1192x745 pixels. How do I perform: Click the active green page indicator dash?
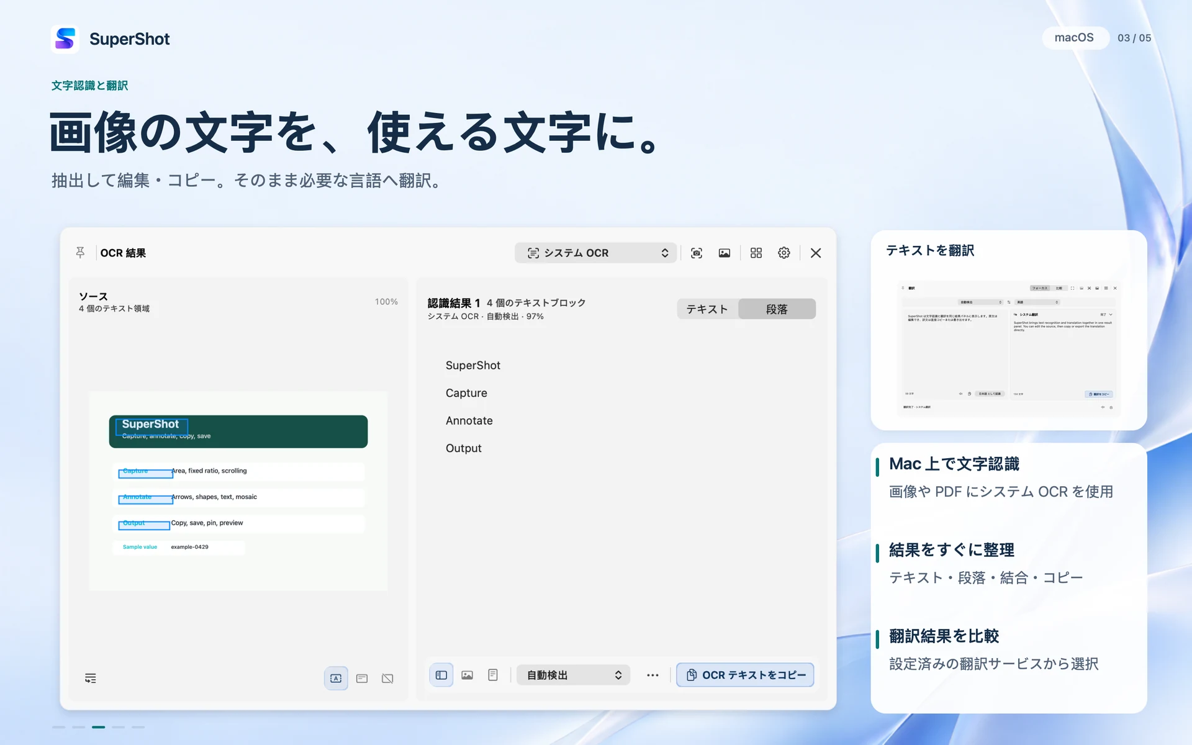(x=99, y=727)
